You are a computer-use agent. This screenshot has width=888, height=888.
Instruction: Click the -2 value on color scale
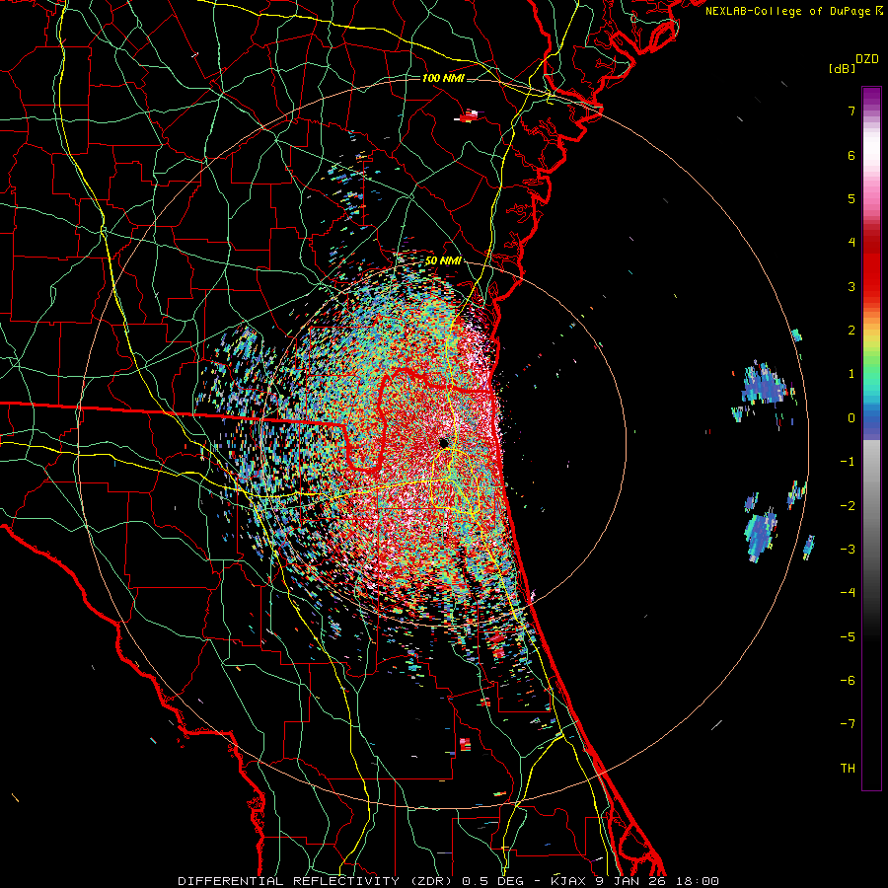coord(848,506)
